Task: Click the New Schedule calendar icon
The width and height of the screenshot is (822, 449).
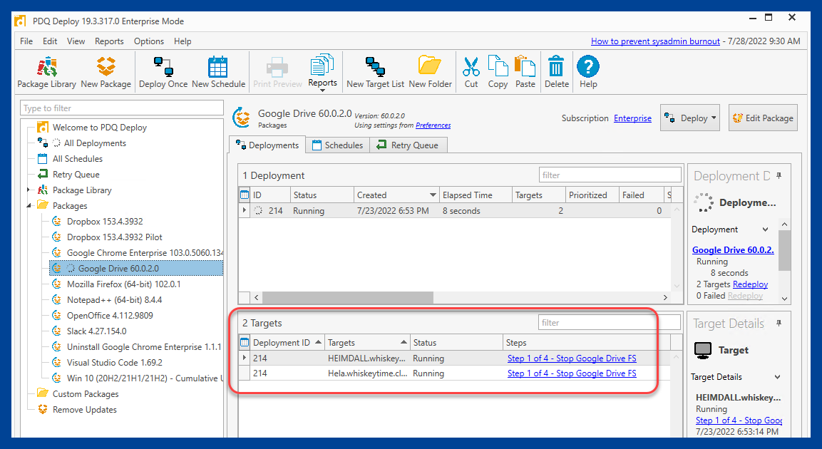Action: pyautogui.click(x=218, y=72)
